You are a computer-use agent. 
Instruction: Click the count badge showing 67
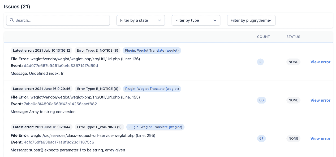click(x=261, y=138)
